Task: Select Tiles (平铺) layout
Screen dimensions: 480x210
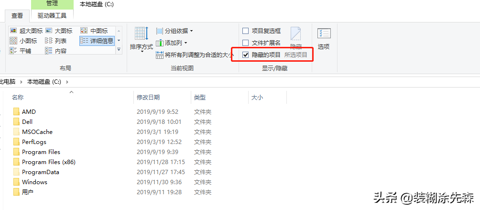Action: pos(20,51)
